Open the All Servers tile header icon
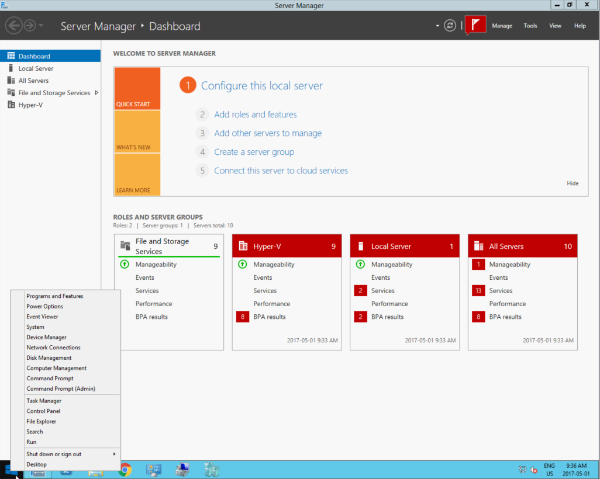 (x=479, y=246)
